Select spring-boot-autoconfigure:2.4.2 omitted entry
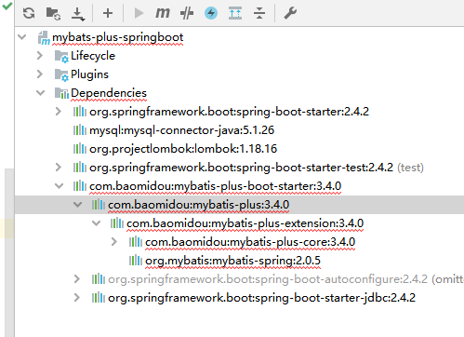Image resolution: width=464 pixels, height=337 pixels. 285,279
